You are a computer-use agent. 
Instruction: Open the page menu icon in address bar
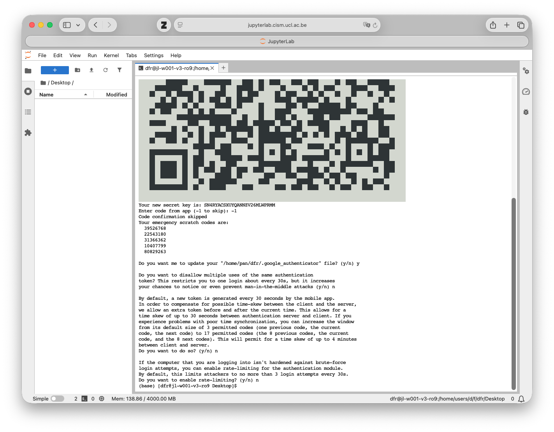tap(180, 25)
